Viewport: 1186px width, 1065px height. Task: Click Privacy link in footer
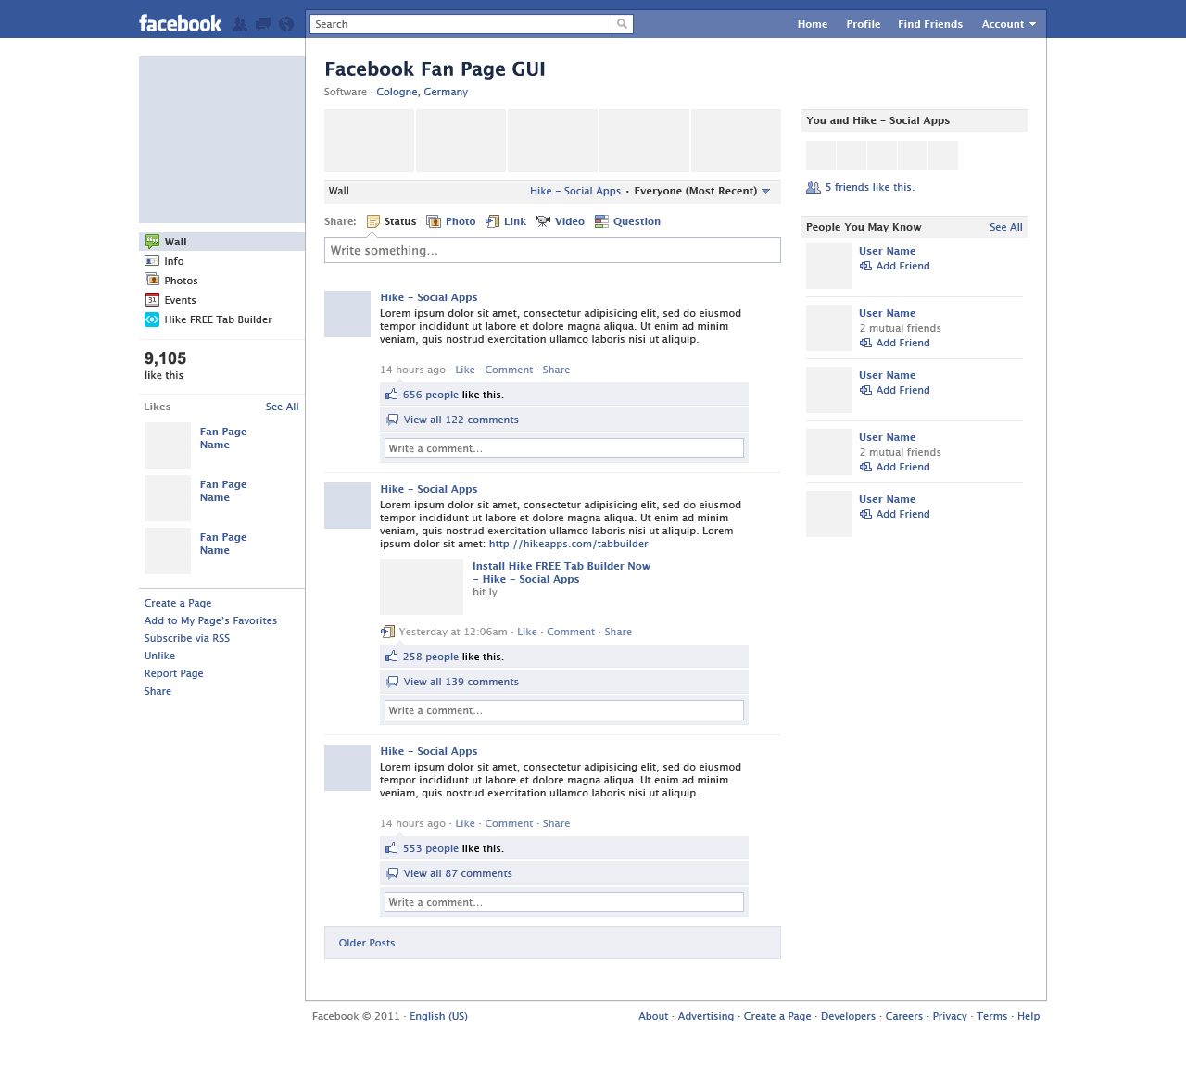tap(950, 1016)
